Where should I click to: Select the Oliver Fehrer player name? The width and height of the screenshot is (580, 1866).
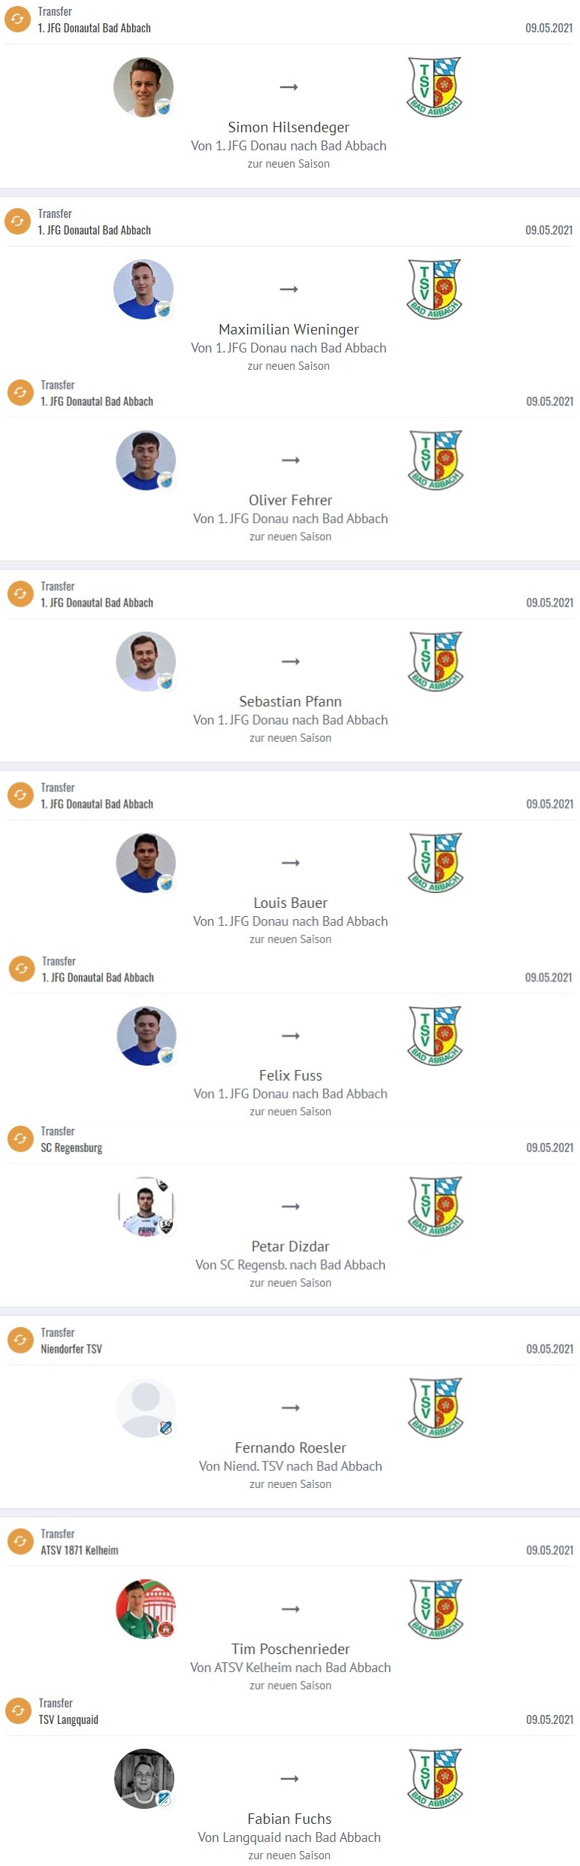click(290, 500)
